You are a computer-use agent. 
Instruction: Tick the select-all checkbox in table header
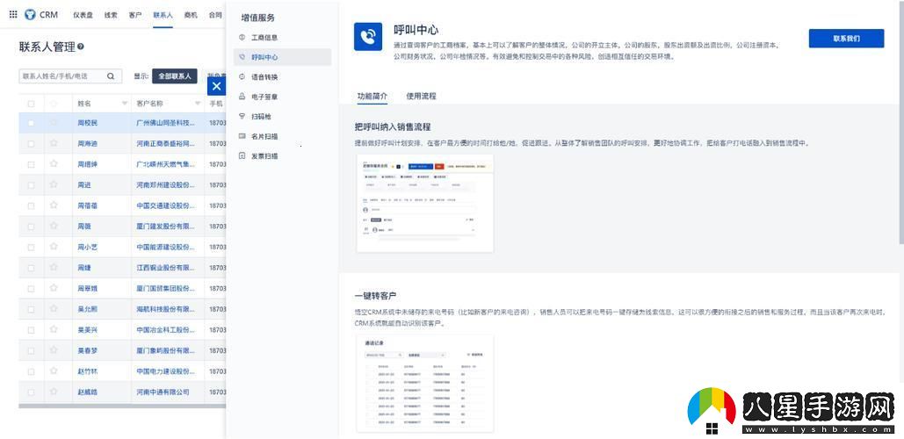tap(31, 104)
